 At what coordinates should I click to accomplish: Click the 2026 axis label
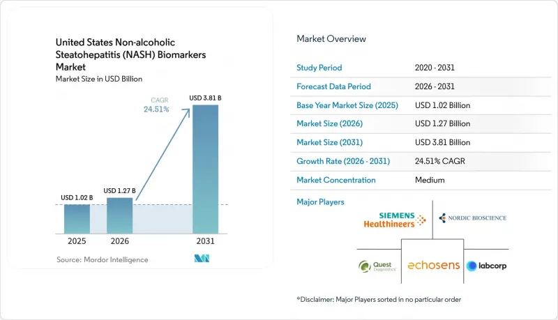click(x=119, y=241)
